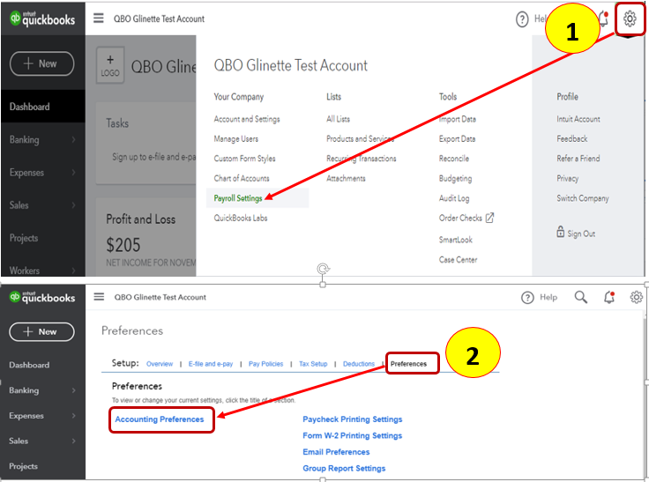The height and width of the screenshot is (482, 649).
Task: Go to E-file and e-pay setup tab
Action: (x=211, y=364)
